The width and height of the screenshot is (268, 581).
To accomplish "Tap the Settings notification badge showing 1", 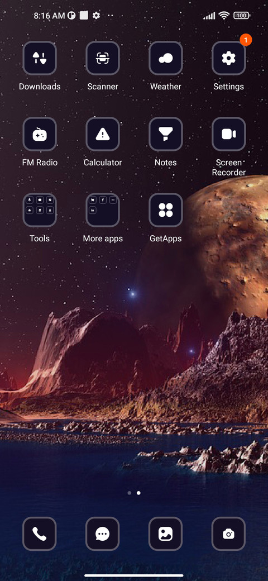I will point(246,40).
